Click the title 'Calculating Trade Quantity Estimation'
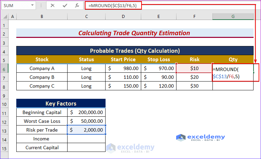Viewport: 261px width, 159px height. [x=134, y=33]
